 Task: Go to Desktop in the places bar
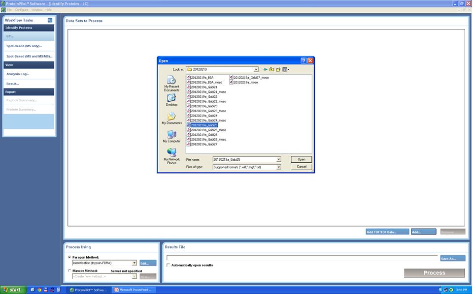(x=171, y=100)
